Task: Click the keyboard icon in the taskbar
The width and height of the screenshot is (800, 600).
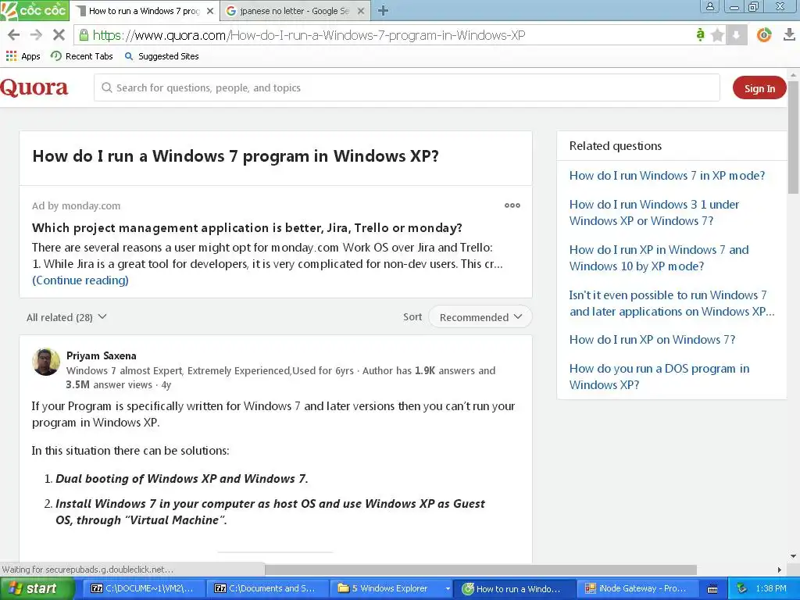Action: click(712, 589)
